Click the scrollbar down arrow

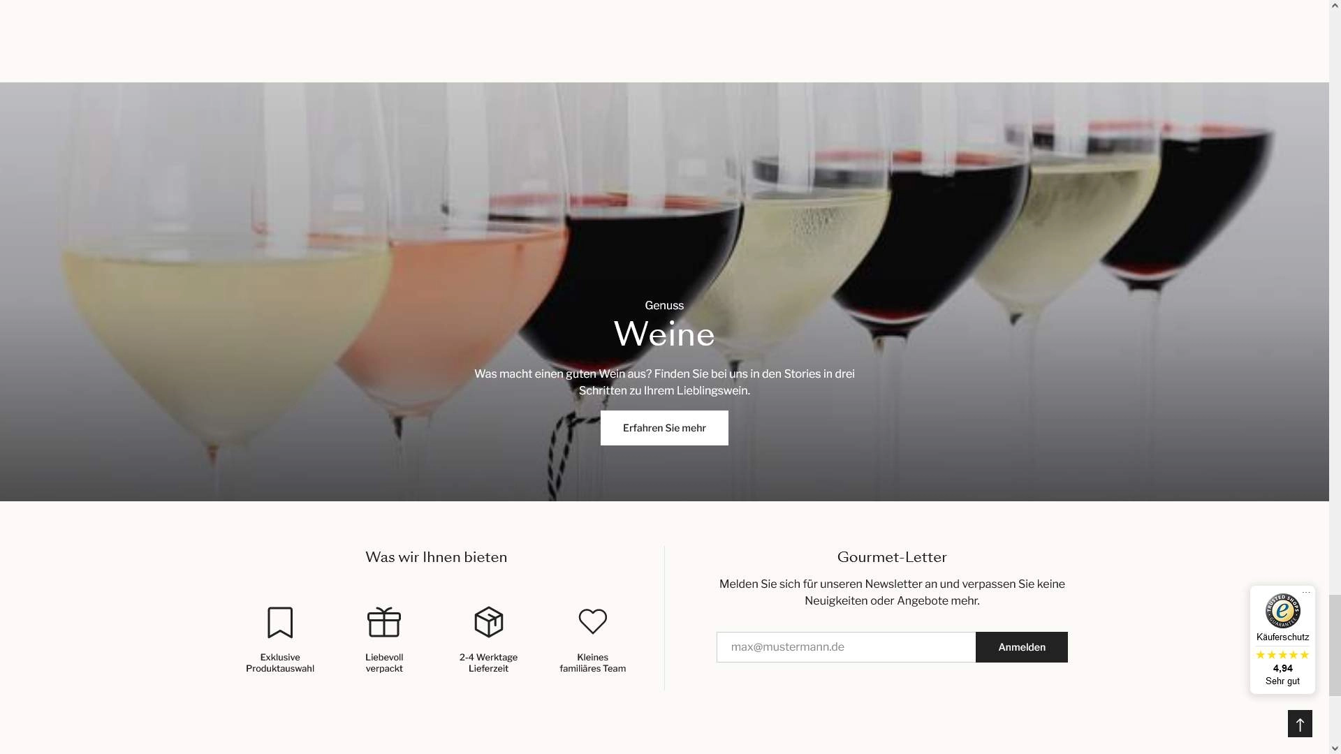[1335, 748]
